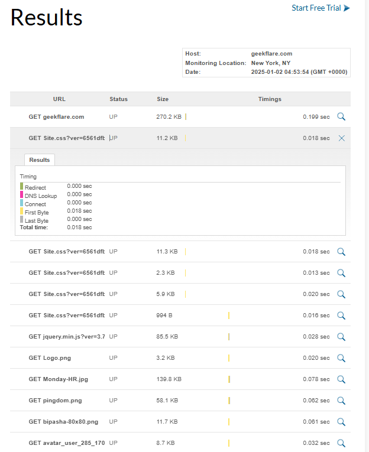Click the 85.5 KB size value
The image size is (369, 452).
167,337
